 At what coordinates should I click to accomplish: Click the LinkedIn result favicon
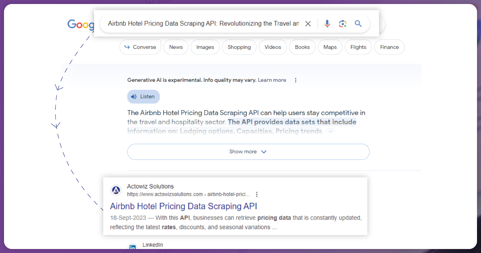point(132,248)
